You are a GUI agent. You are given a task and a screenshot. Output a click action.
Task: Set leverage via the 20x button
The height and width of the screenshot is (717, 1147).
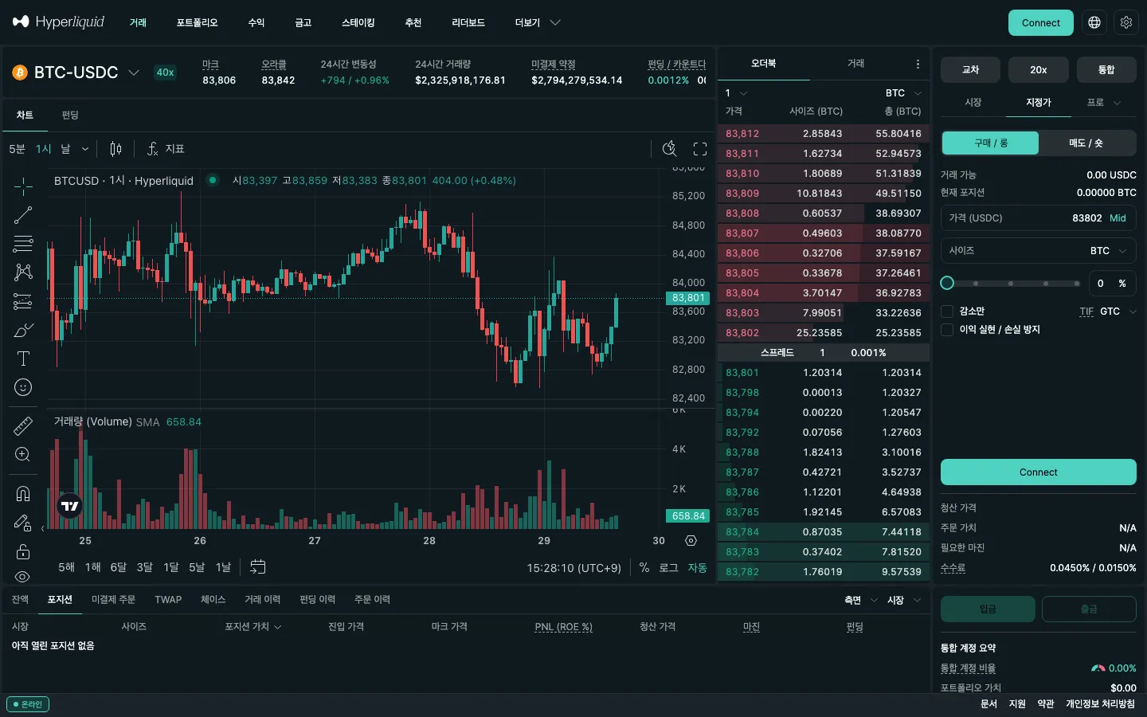1038,70
